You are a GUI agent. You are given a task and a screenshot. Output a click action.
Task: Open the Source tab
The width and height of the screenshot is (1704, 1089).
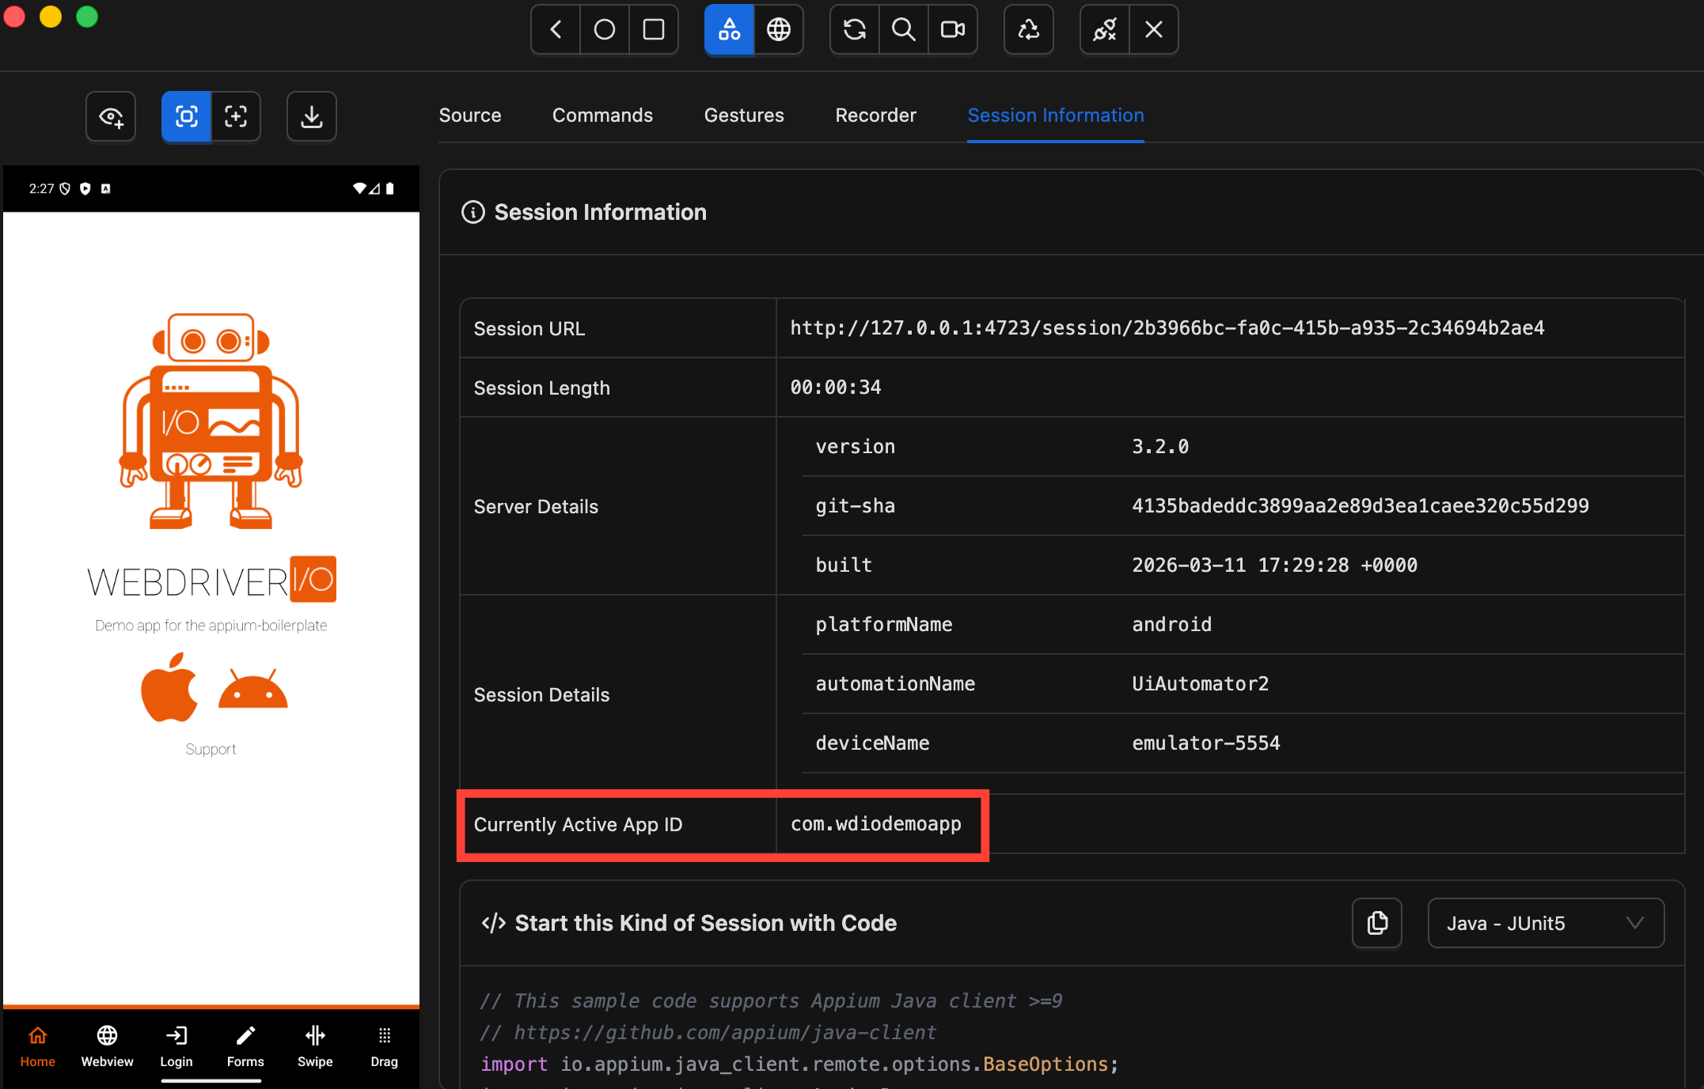pos(470,115)
